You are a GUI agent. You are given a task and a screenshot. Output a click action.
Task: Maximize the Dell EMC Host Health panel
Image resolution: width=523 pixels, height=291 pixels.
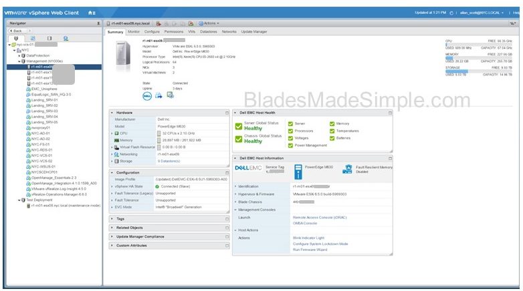coord(390,113)
